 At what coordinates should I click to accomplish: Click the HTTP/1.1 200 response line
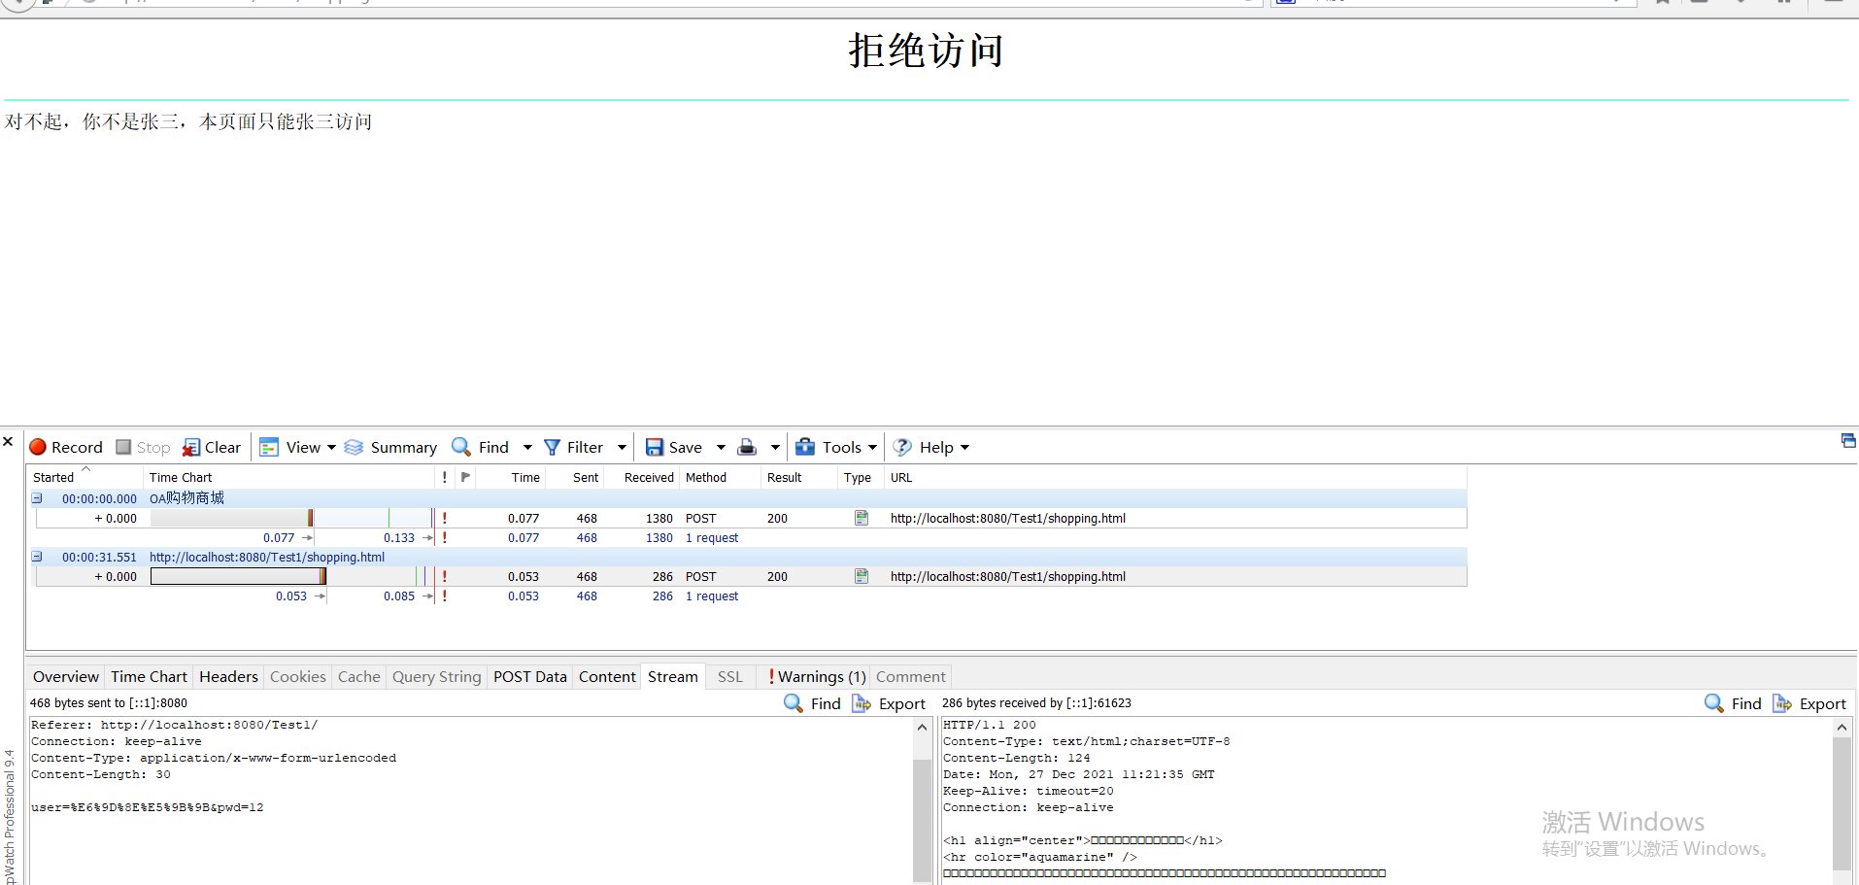990,725
